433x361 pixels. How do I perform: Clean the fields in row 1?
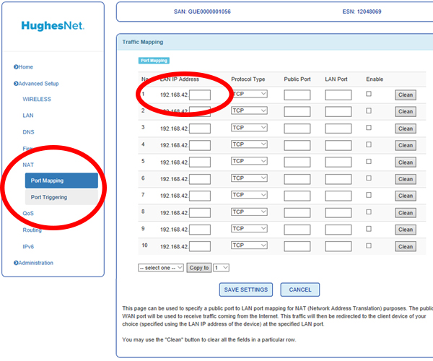coord(406,95)
